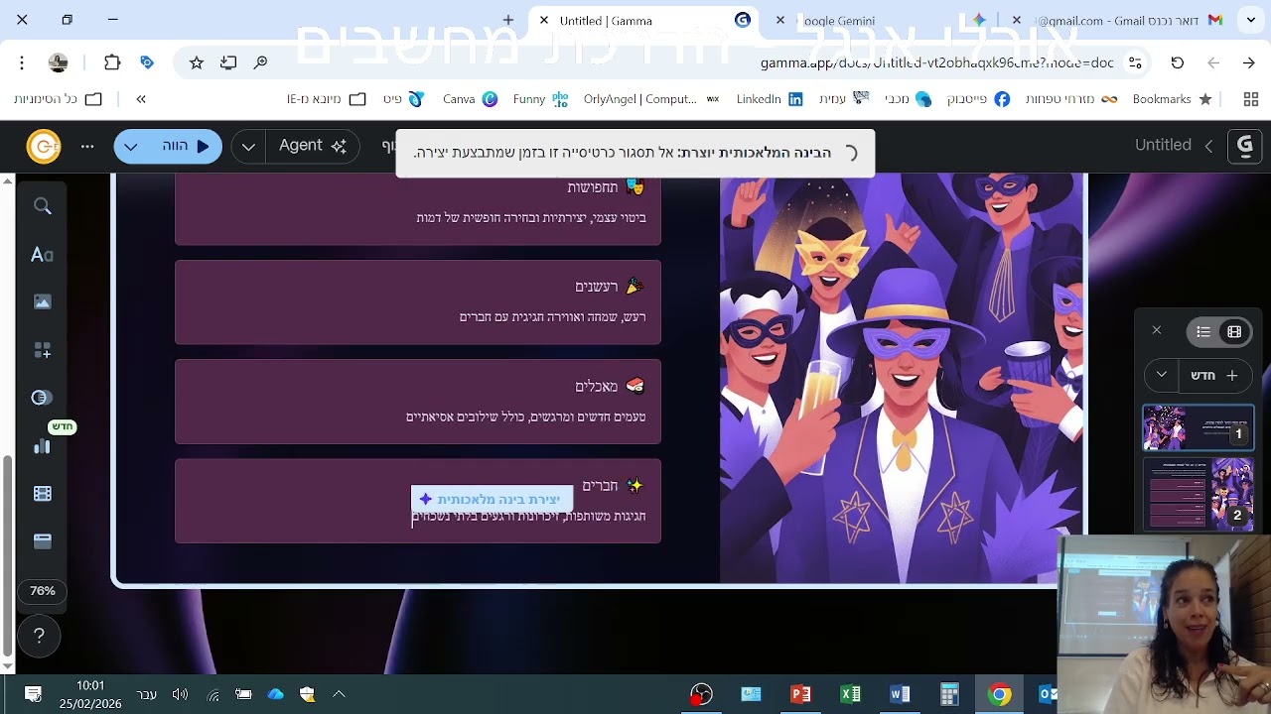The width and height of the screenshot is (1271, 714).
Task: Click the Purim masquerade illustration image
Action: [902, 377]
